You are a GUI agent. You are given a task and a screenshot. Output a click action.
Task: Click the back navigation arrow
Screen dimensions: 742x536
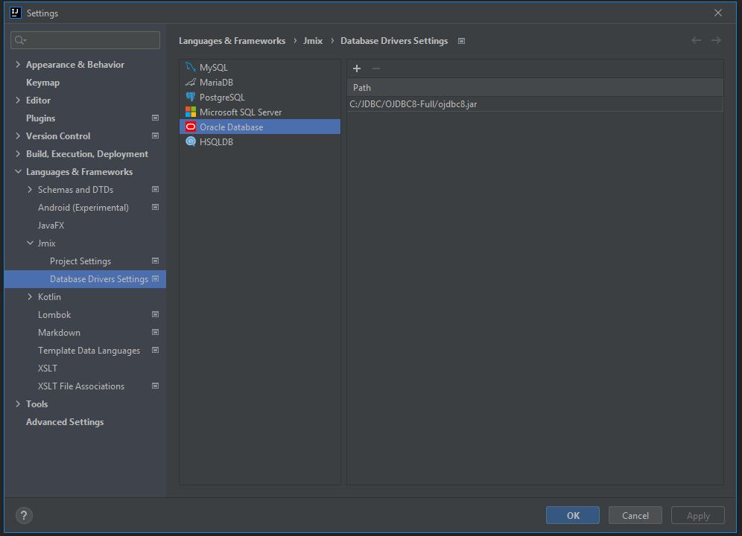pos(696,41)
